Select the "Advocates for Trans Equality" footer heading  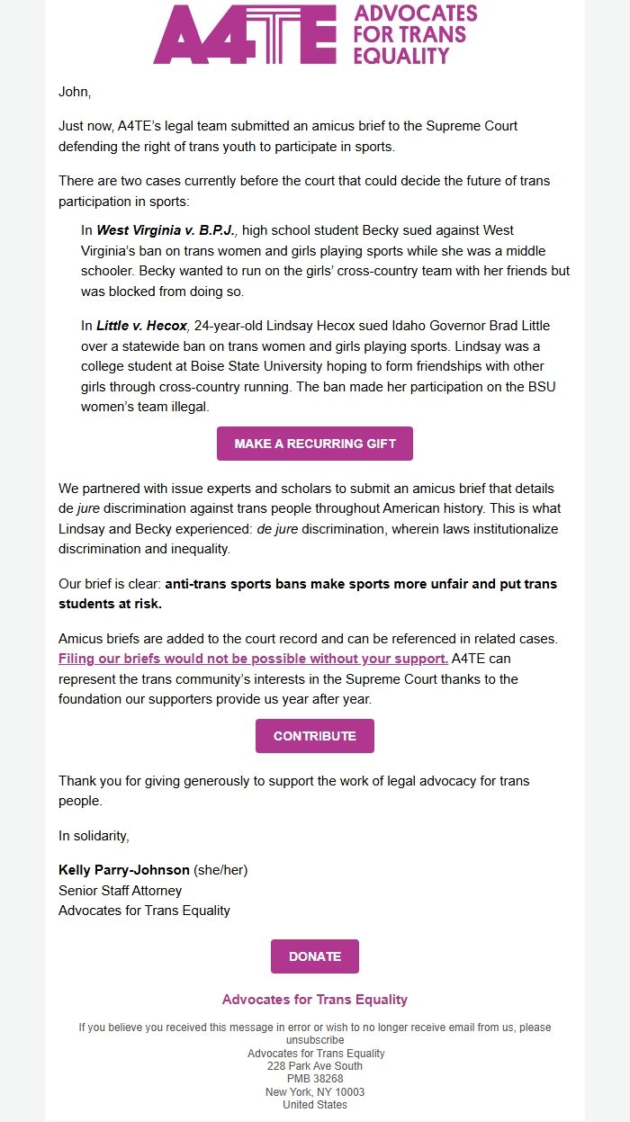[x=314, y=999]
